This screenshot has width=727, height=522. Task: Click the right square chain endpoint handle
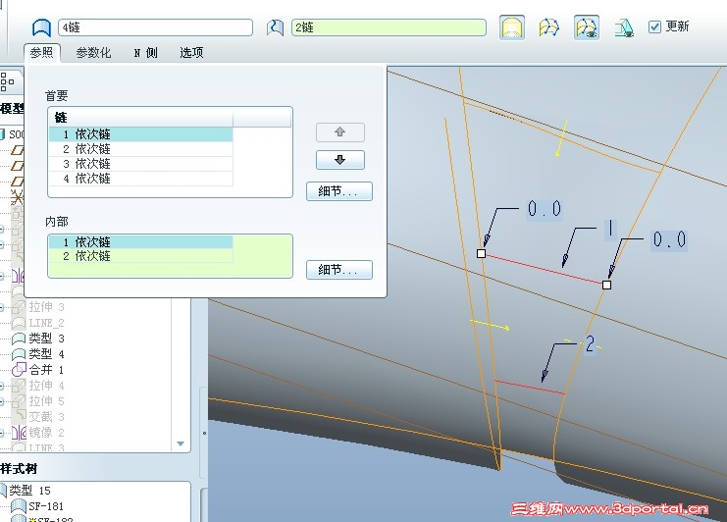point(606,285)
